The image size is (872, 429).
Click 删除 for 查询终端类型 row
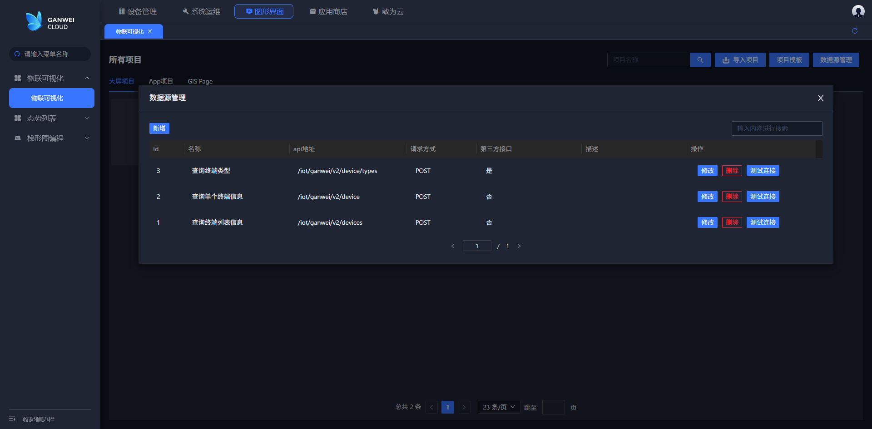(x=732, y=171)
